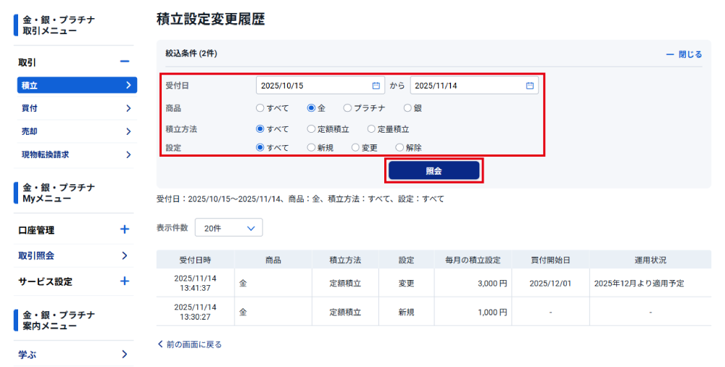Select the プラチナ product radio button

(x=348, y=108)
